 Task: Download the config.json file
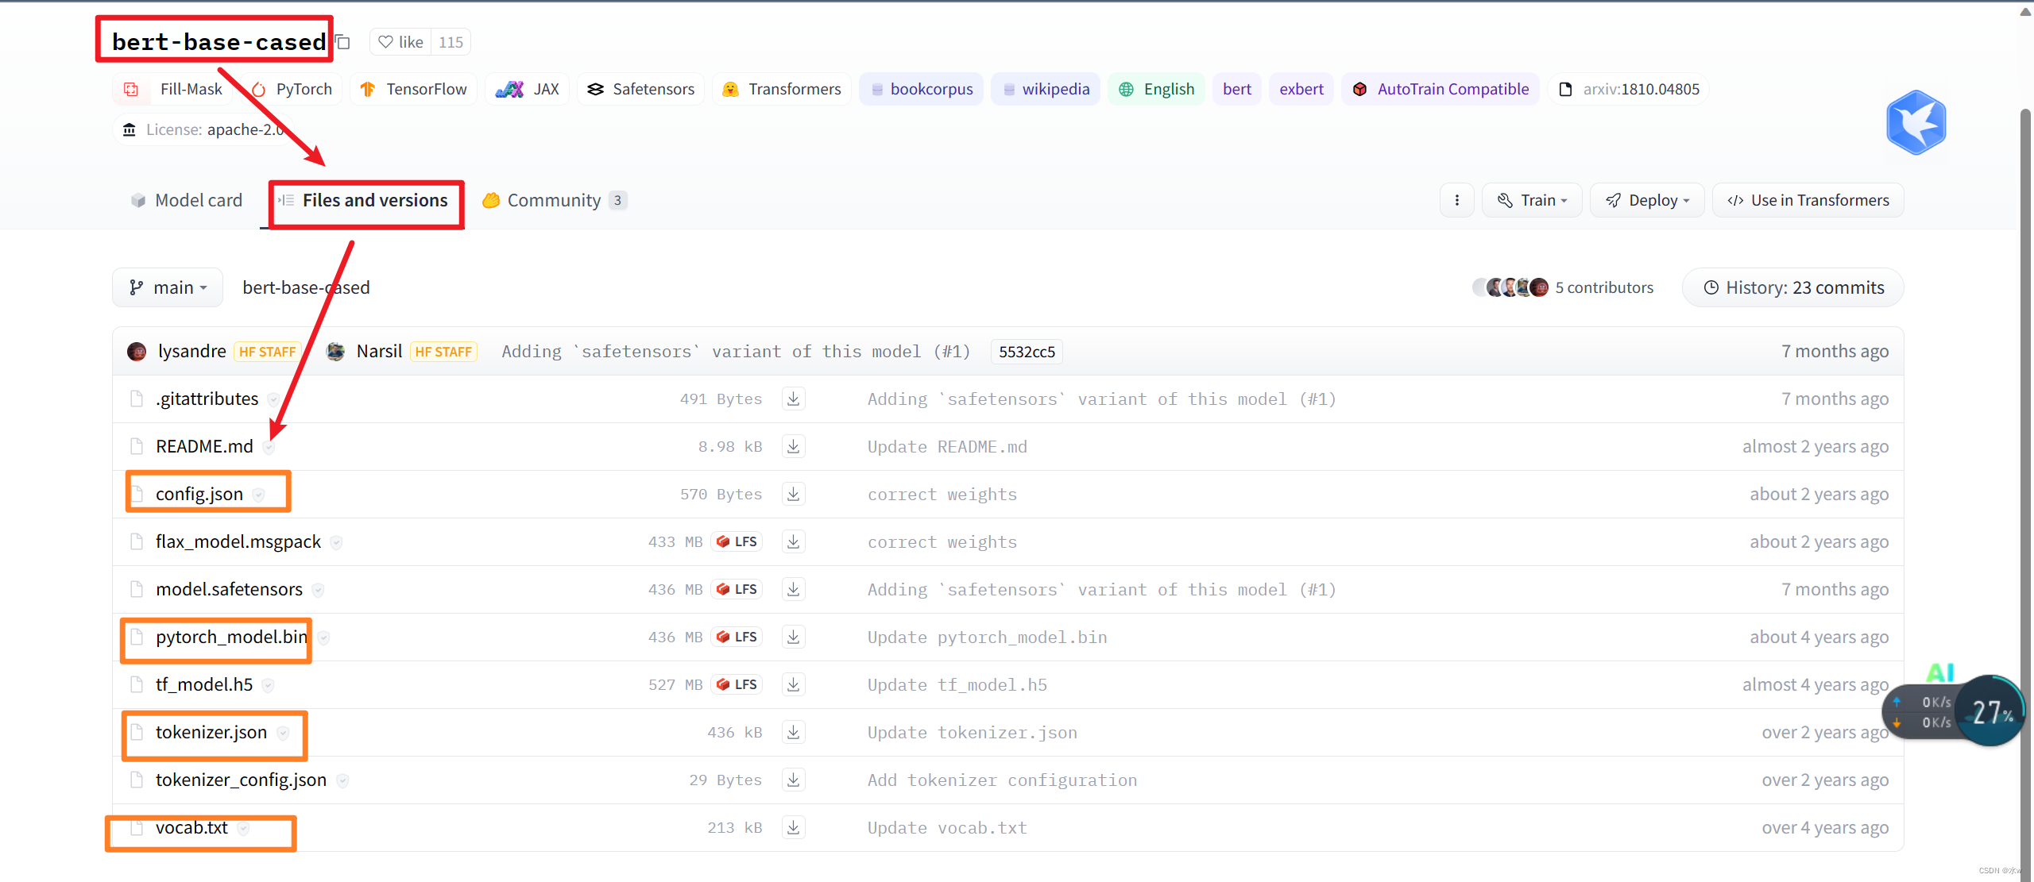(x=793, y=494)
